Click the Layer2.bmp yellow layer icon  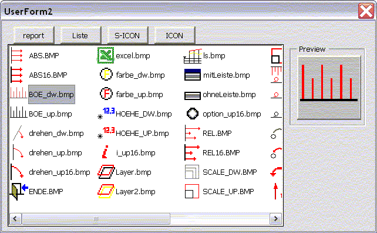click(106, 192)
